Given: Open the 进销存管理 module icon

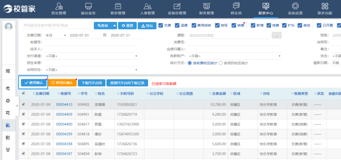Looking at the screenshot, I should coord(177,6).
